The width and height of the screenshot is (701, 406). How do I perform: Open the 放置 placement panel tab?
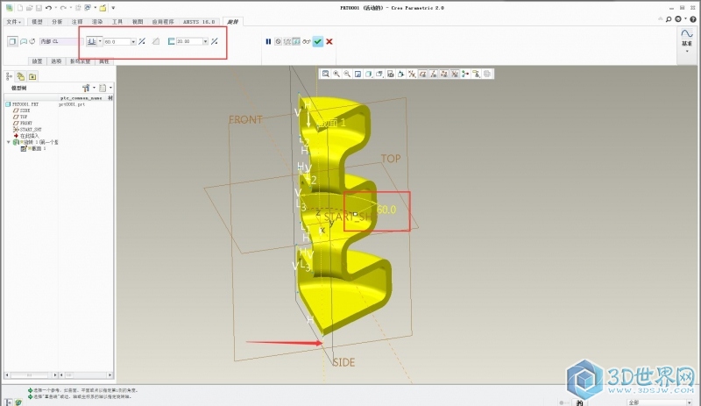[37, 61]
